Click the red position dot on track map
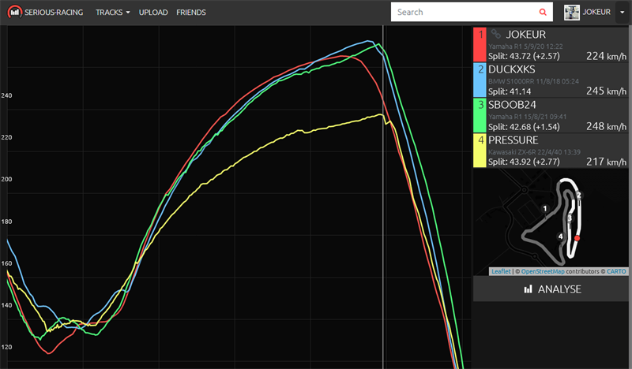This screenshot has width=632, height=369. click(x=577, y=238)
